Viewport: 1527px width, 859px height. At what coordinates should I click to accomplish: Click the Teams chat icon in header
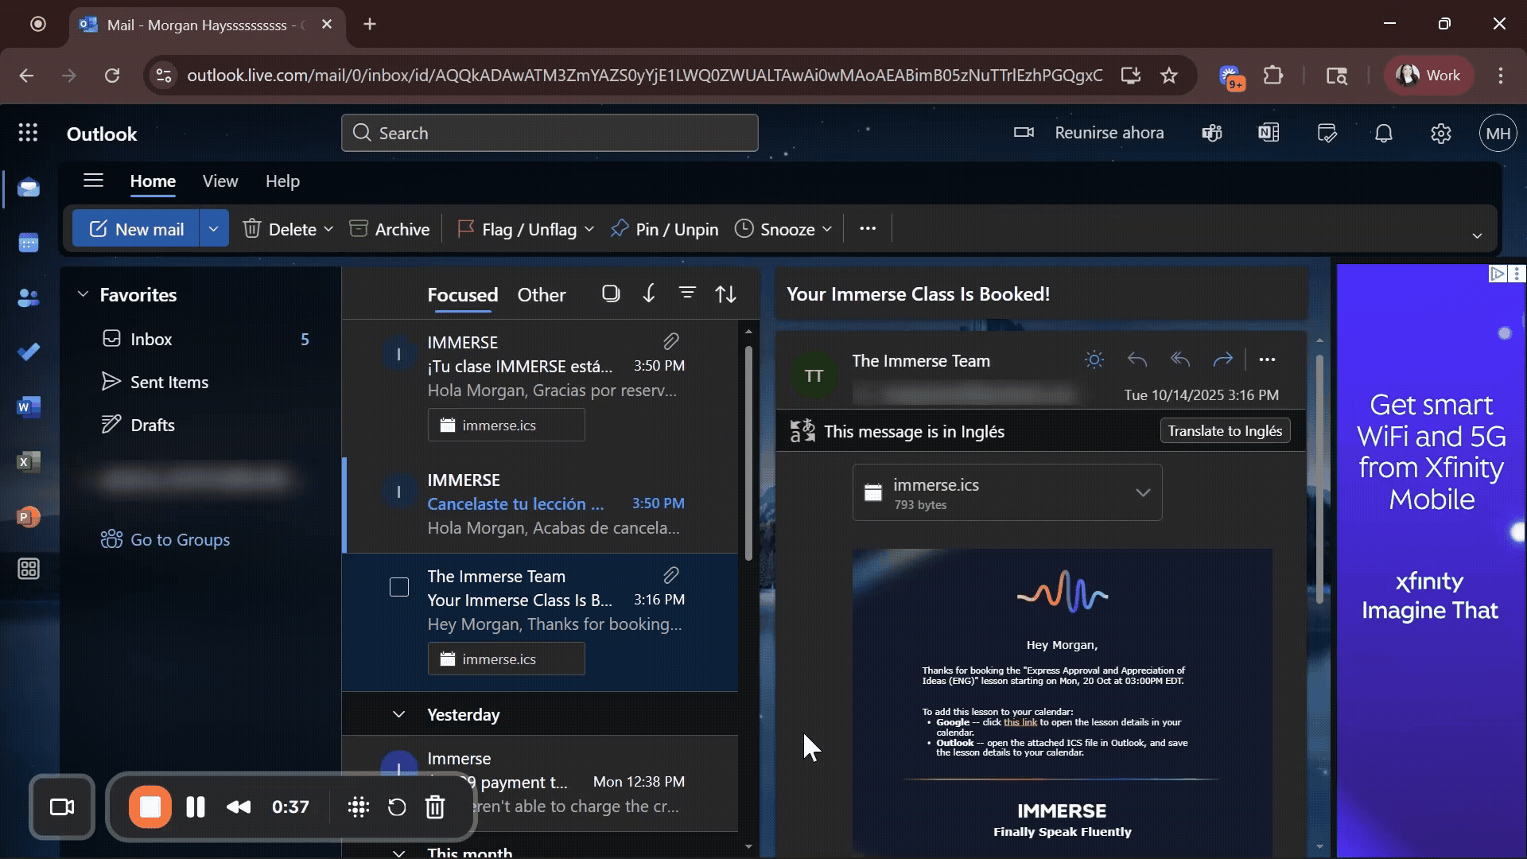1211,133
